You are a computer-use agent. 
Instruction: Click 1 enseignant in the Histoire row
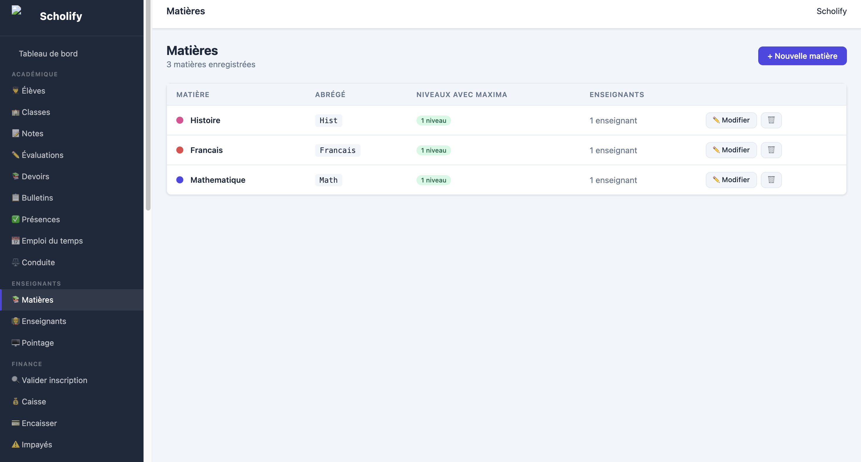[613, 120]
